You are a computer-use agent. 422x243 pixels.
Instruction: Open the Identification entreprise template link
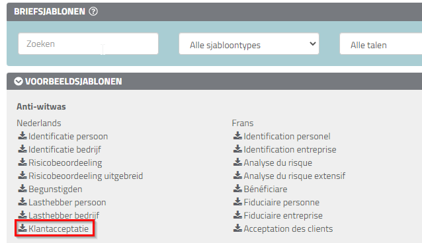(290, 150)
